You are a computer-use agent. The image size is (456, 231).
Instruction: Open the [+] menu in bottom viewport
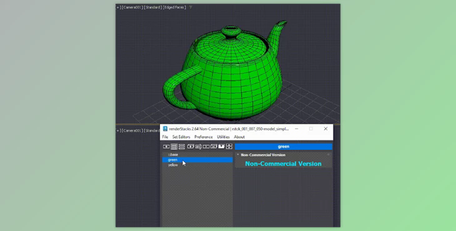pos(118,130)
